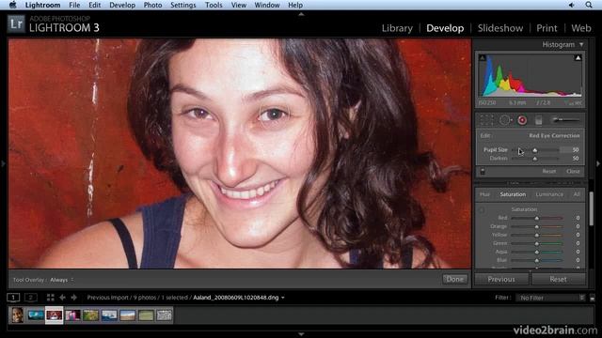Select the last filmstrip thumbnail
Viewport: 602px width, 338px height.
[x=165, y=315]
